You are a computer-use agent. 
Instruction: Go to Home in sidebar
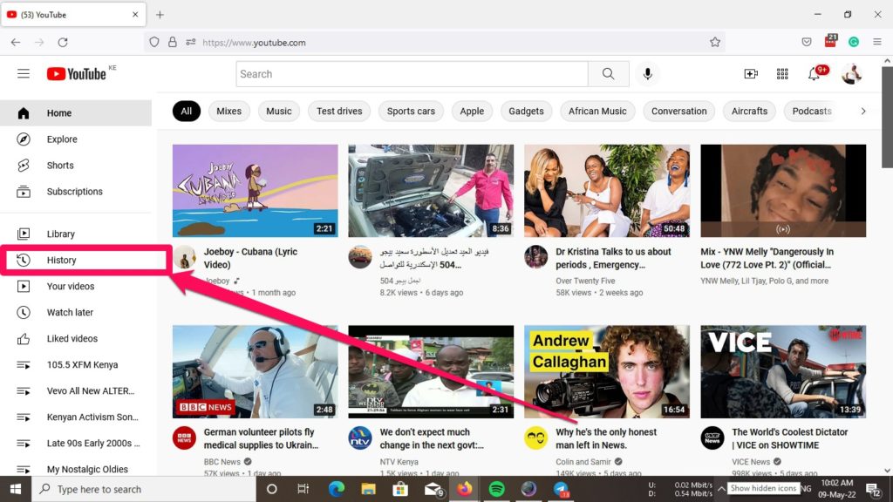click(x=76, y=113)
